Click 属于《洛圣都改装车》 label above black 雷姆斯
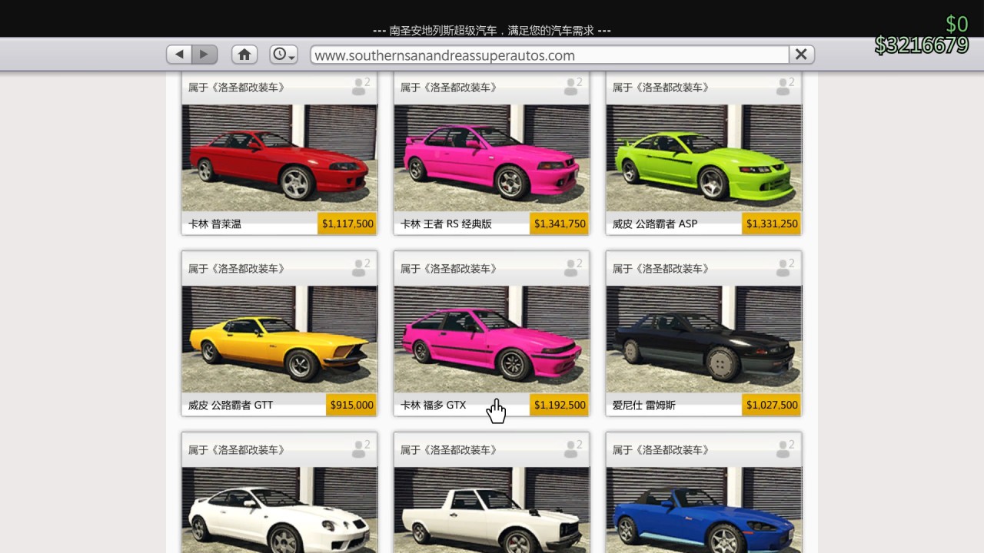The height and width of the screenshot is (553, 984). tap(661, 268)
